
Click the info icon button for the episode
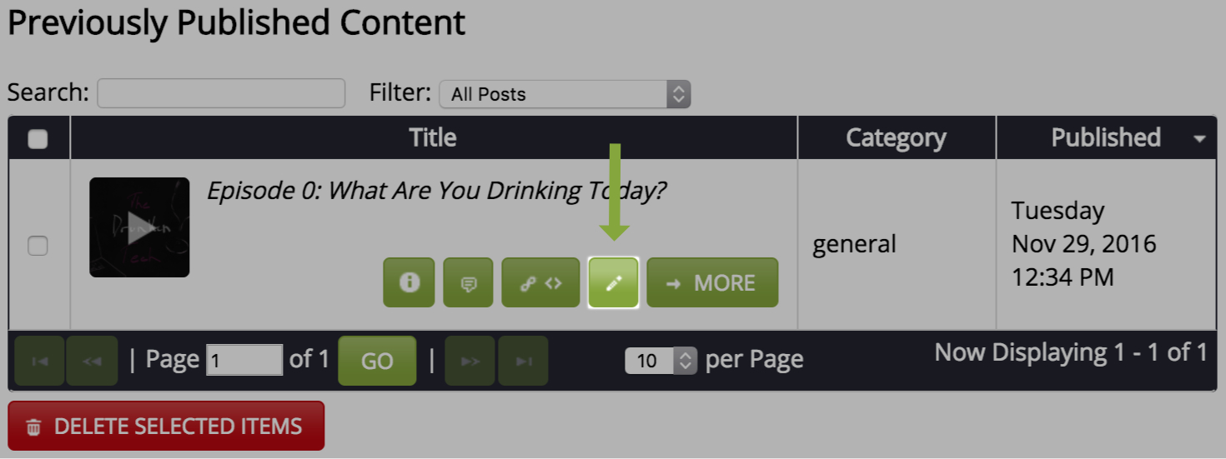[409, 282]
